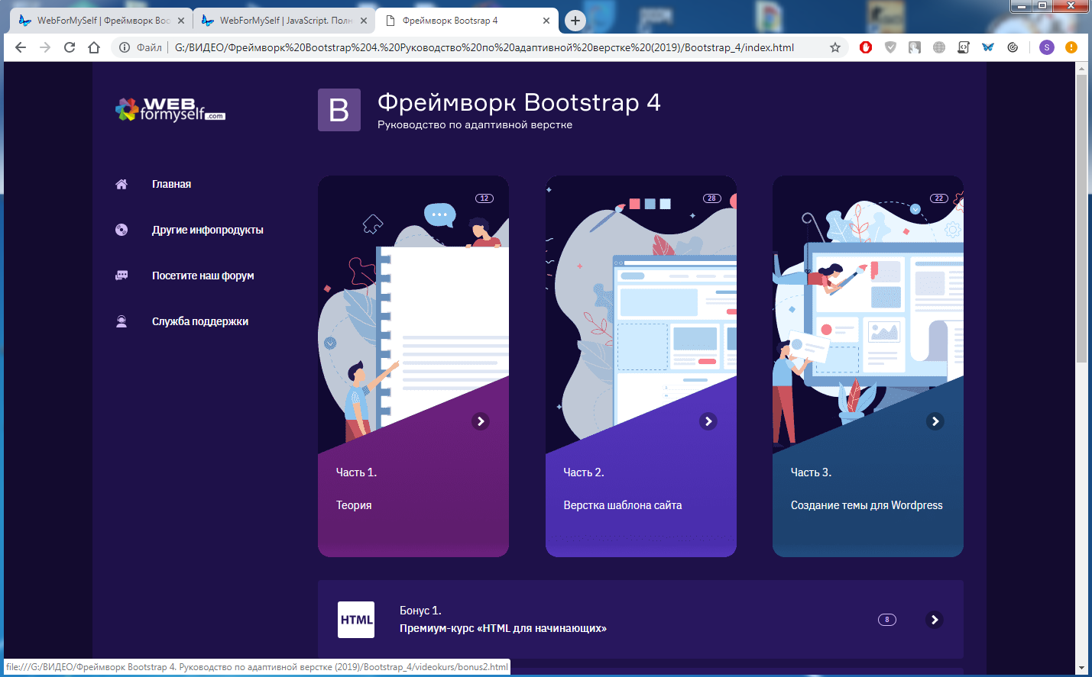Click the 8 lessons badge in Бонус 1
The height and width of the screenshot is (677, 1092).
coord(887,620)
